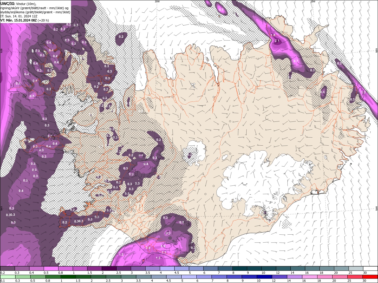This screenshot has width=378, height=283.
Task: Click the '2.1' precipitation value on map
Action: point(277,41)
